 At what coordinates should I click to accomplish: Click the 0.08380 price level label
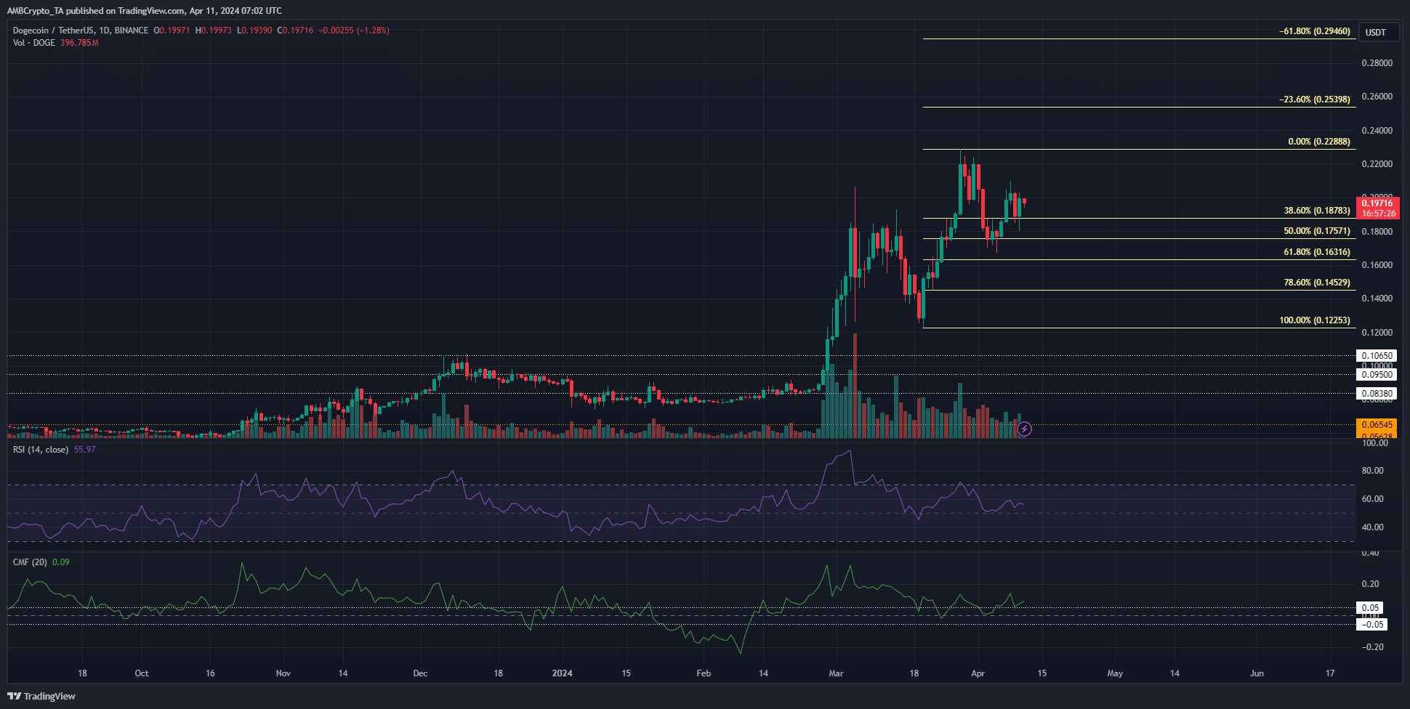click(x=1377, y=394)
